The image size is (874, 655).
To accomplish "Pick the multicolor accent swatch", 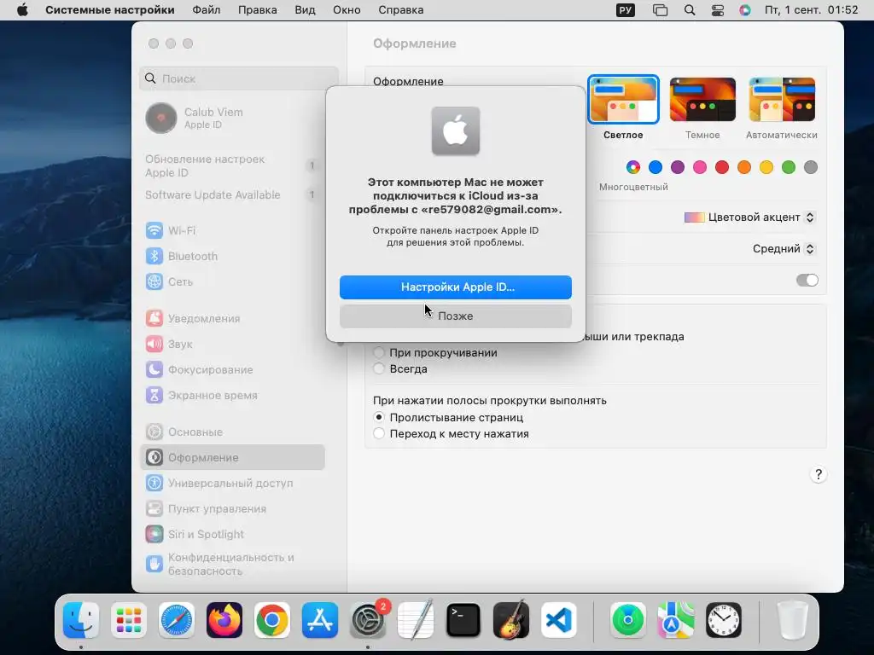I will (633, 167).
